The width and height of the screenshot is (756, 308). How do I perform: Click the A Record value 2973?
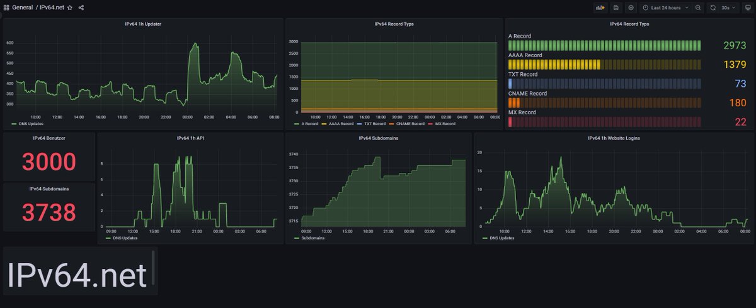(735, 46)
